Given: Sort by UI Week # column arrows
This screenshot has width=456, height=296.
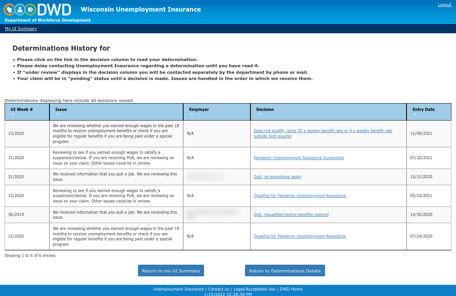Looking at the screenshot, I should click(x=13, y=115).
